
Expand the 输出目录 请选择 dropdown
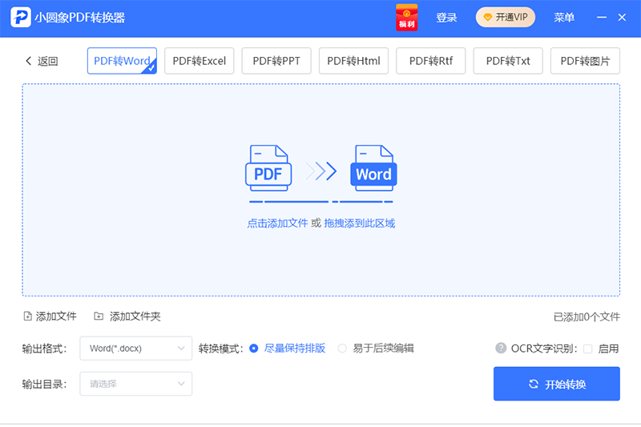point(135,384)
